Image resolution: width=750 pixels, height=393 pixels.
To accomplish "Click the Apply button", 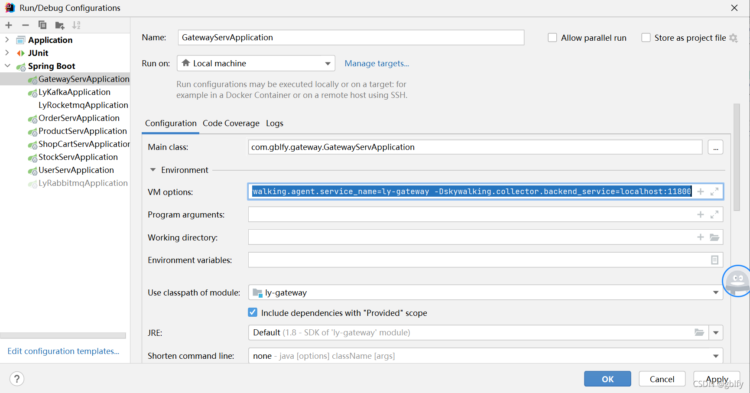I will 717,379.
